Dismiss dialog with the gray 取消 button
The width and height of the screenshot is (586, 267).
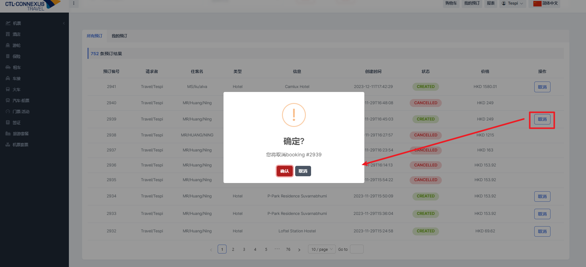click(x=303, y=171)
